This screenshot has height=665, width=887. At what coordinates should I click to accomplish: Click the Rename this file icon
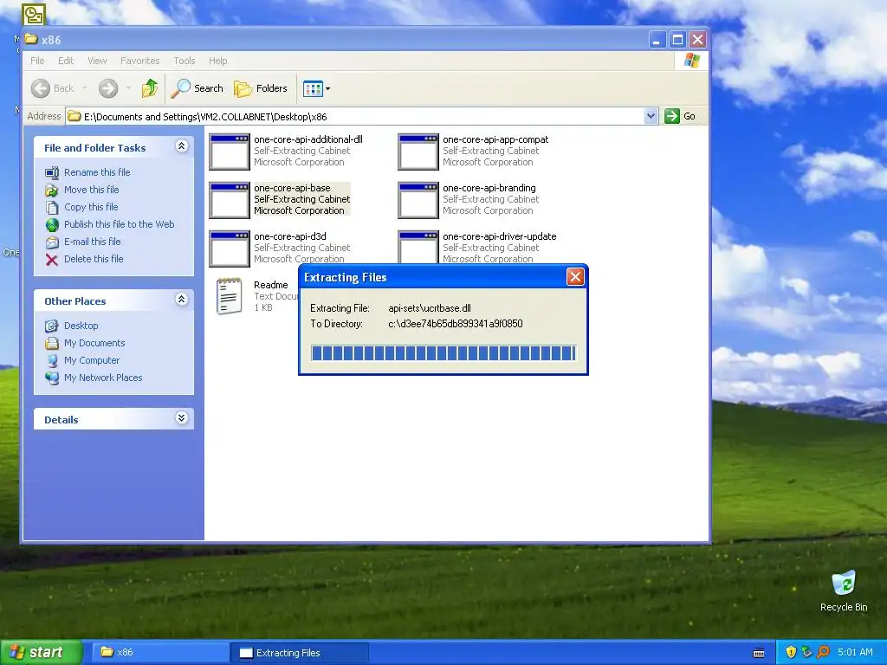point(52,172)
